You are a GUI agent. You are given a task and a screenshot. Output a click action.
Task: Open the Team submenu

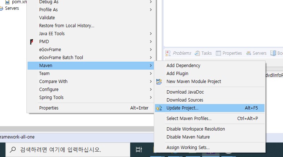(x=91, y=74)
